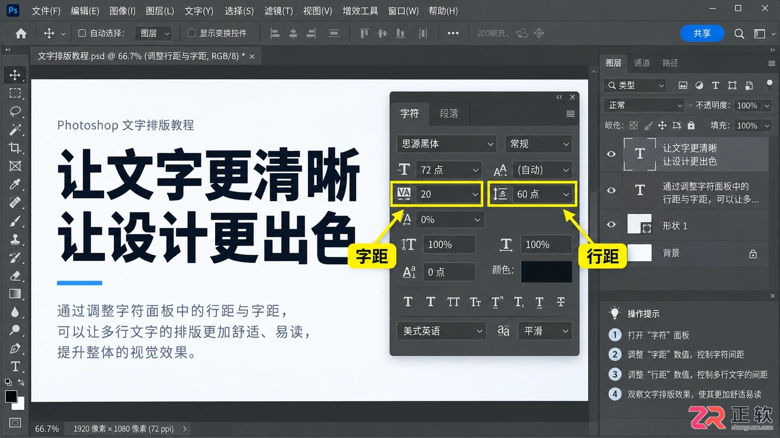Close the 文字排版教程.psd document tab
Screen dimensions: 780x438
(252, 56)
